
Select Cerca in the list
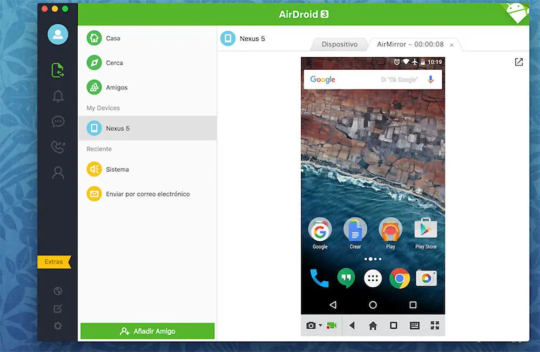[147, 63]
